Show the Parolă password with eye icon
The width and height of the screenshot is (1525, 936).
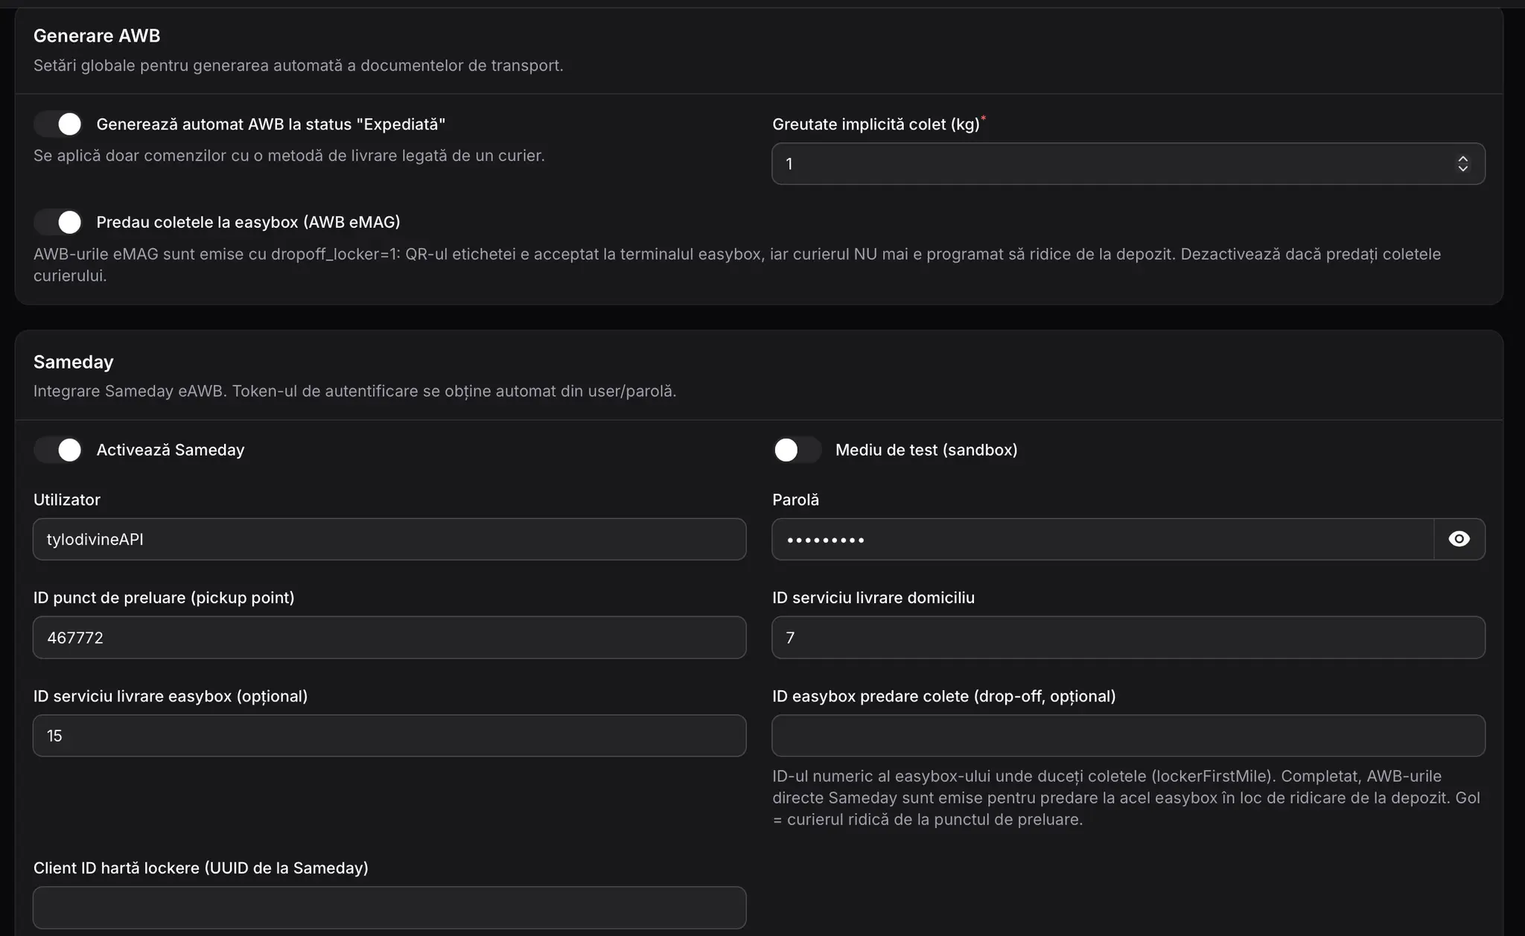(1459, 539)
